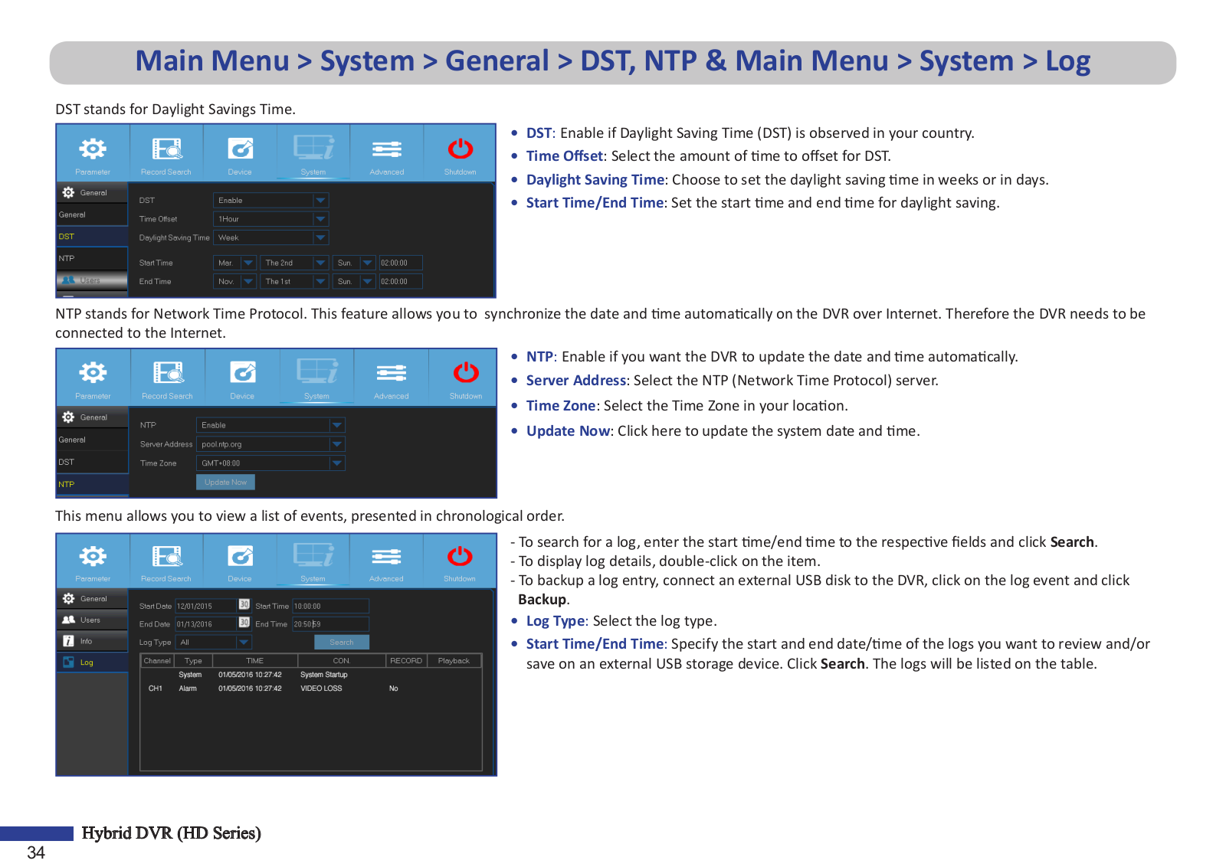Click the Info icon in Log sidebar

tap(68, 641)
